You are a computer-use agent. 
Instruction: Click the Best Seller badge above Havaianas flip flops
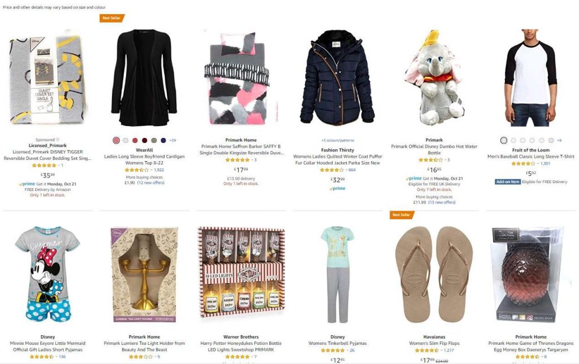point(402,214)
